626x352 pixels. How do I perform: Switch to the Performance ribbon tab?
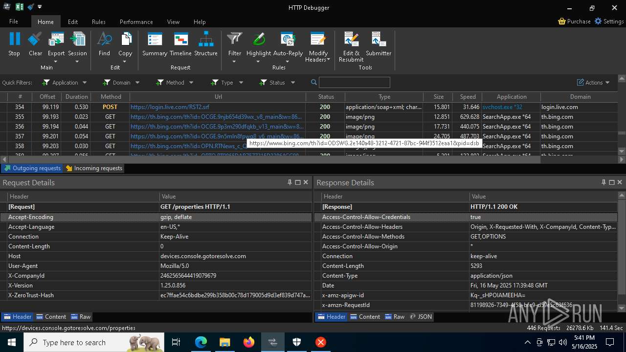click(136, 22)
